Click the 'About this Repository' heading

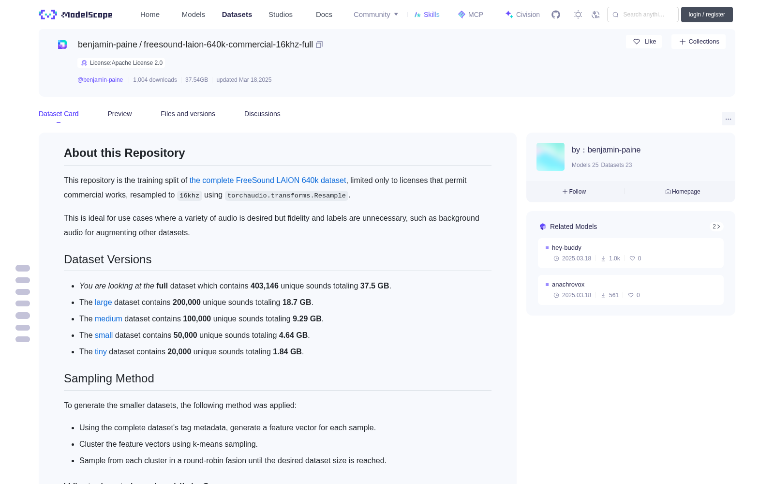[124, 153]
